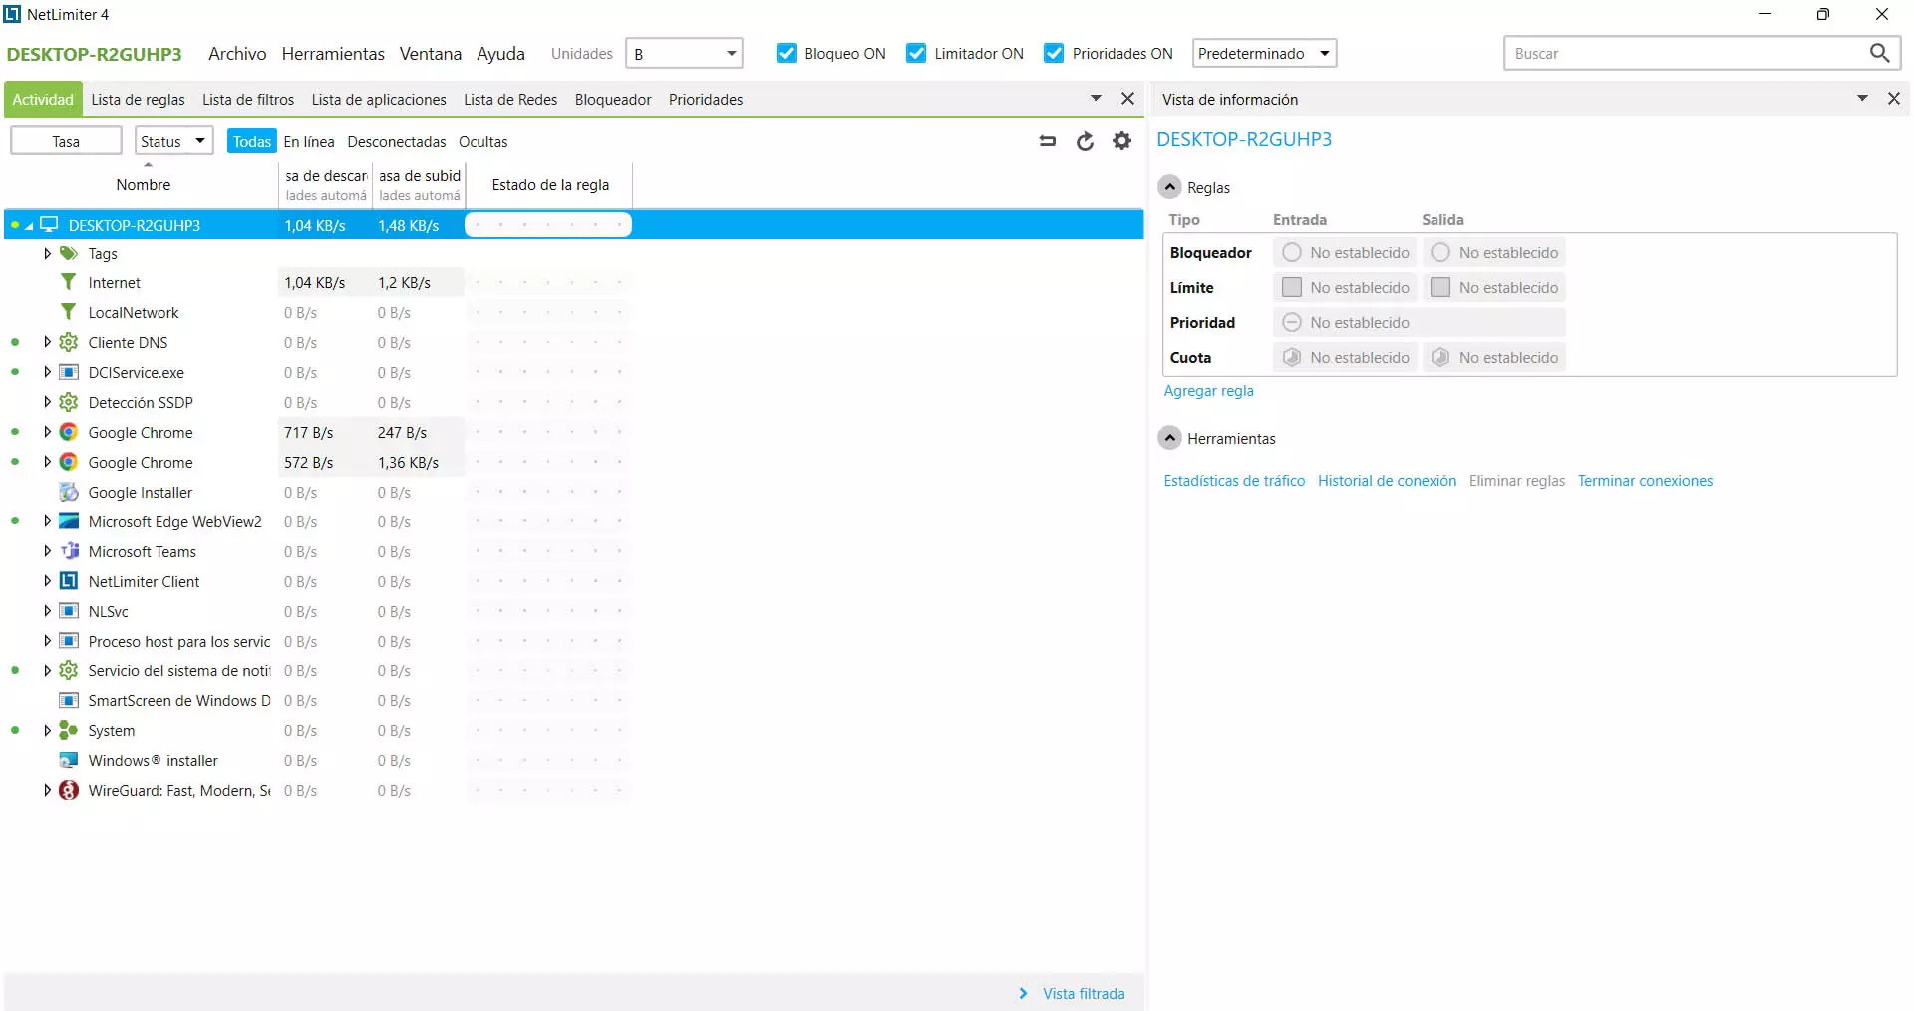Image resolution: width=1914 pixels, height=1011 pixels.
Task: Click the rule status dots for Internet
Action: [x=548, y=283]
